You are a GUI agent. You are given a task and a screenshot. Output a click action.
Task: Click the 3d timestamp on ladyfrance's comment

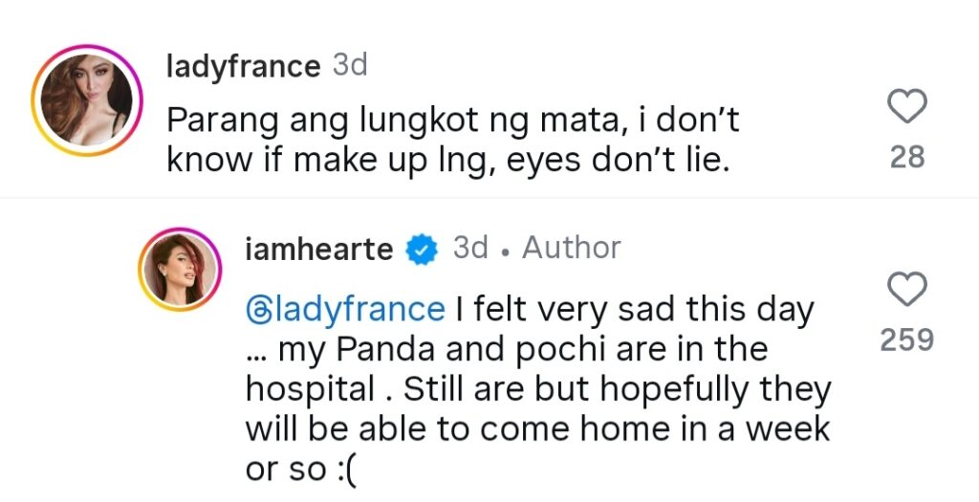click(350, 65)
